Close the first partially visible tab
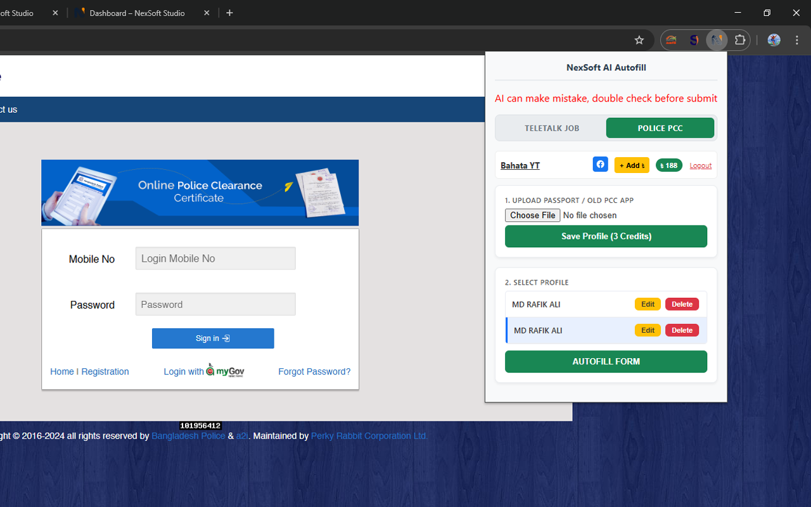 click(x=55, y=13)
